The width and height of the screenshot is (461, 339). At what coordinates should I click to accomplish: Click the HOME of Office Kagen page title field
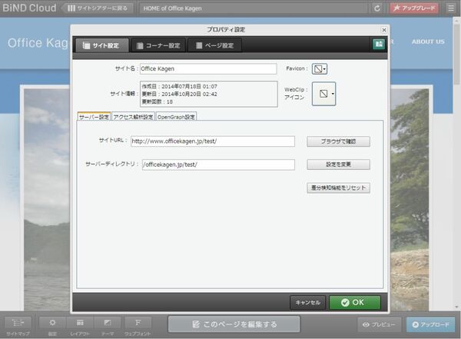(253, 8)
